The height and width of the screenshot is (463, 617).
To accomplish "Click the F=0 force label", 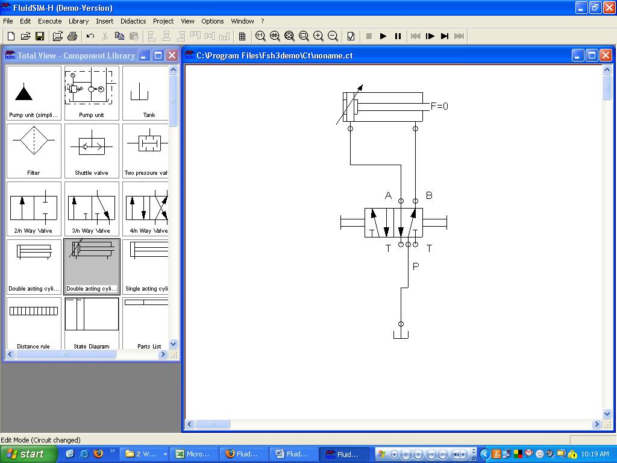I will pos(439,106).
